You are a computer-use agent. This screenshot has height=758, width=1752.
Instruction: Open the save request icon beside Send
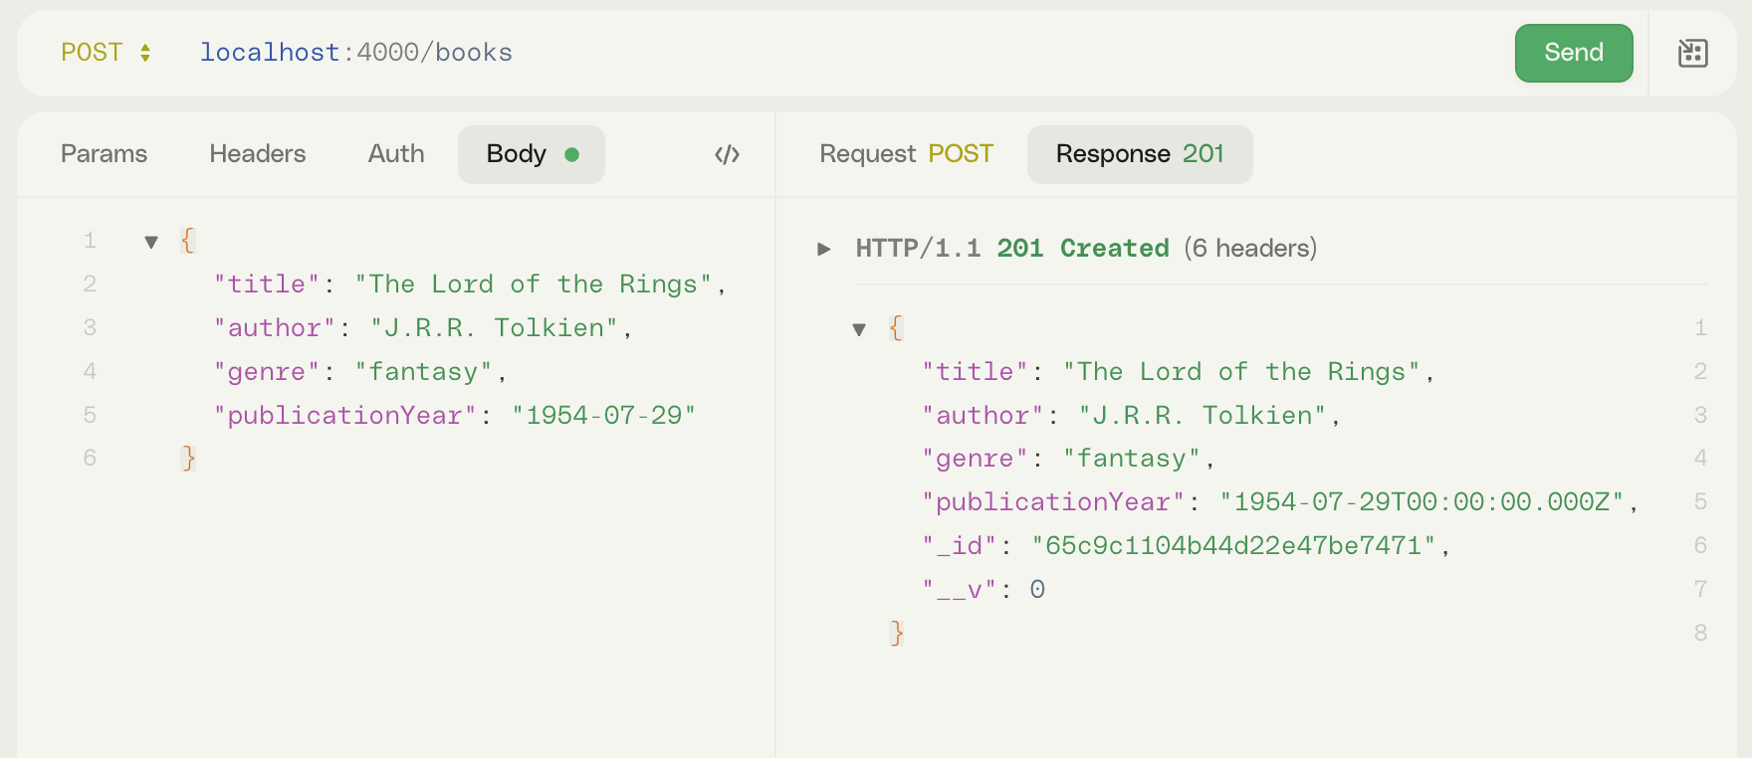[x=1692, y=53]
